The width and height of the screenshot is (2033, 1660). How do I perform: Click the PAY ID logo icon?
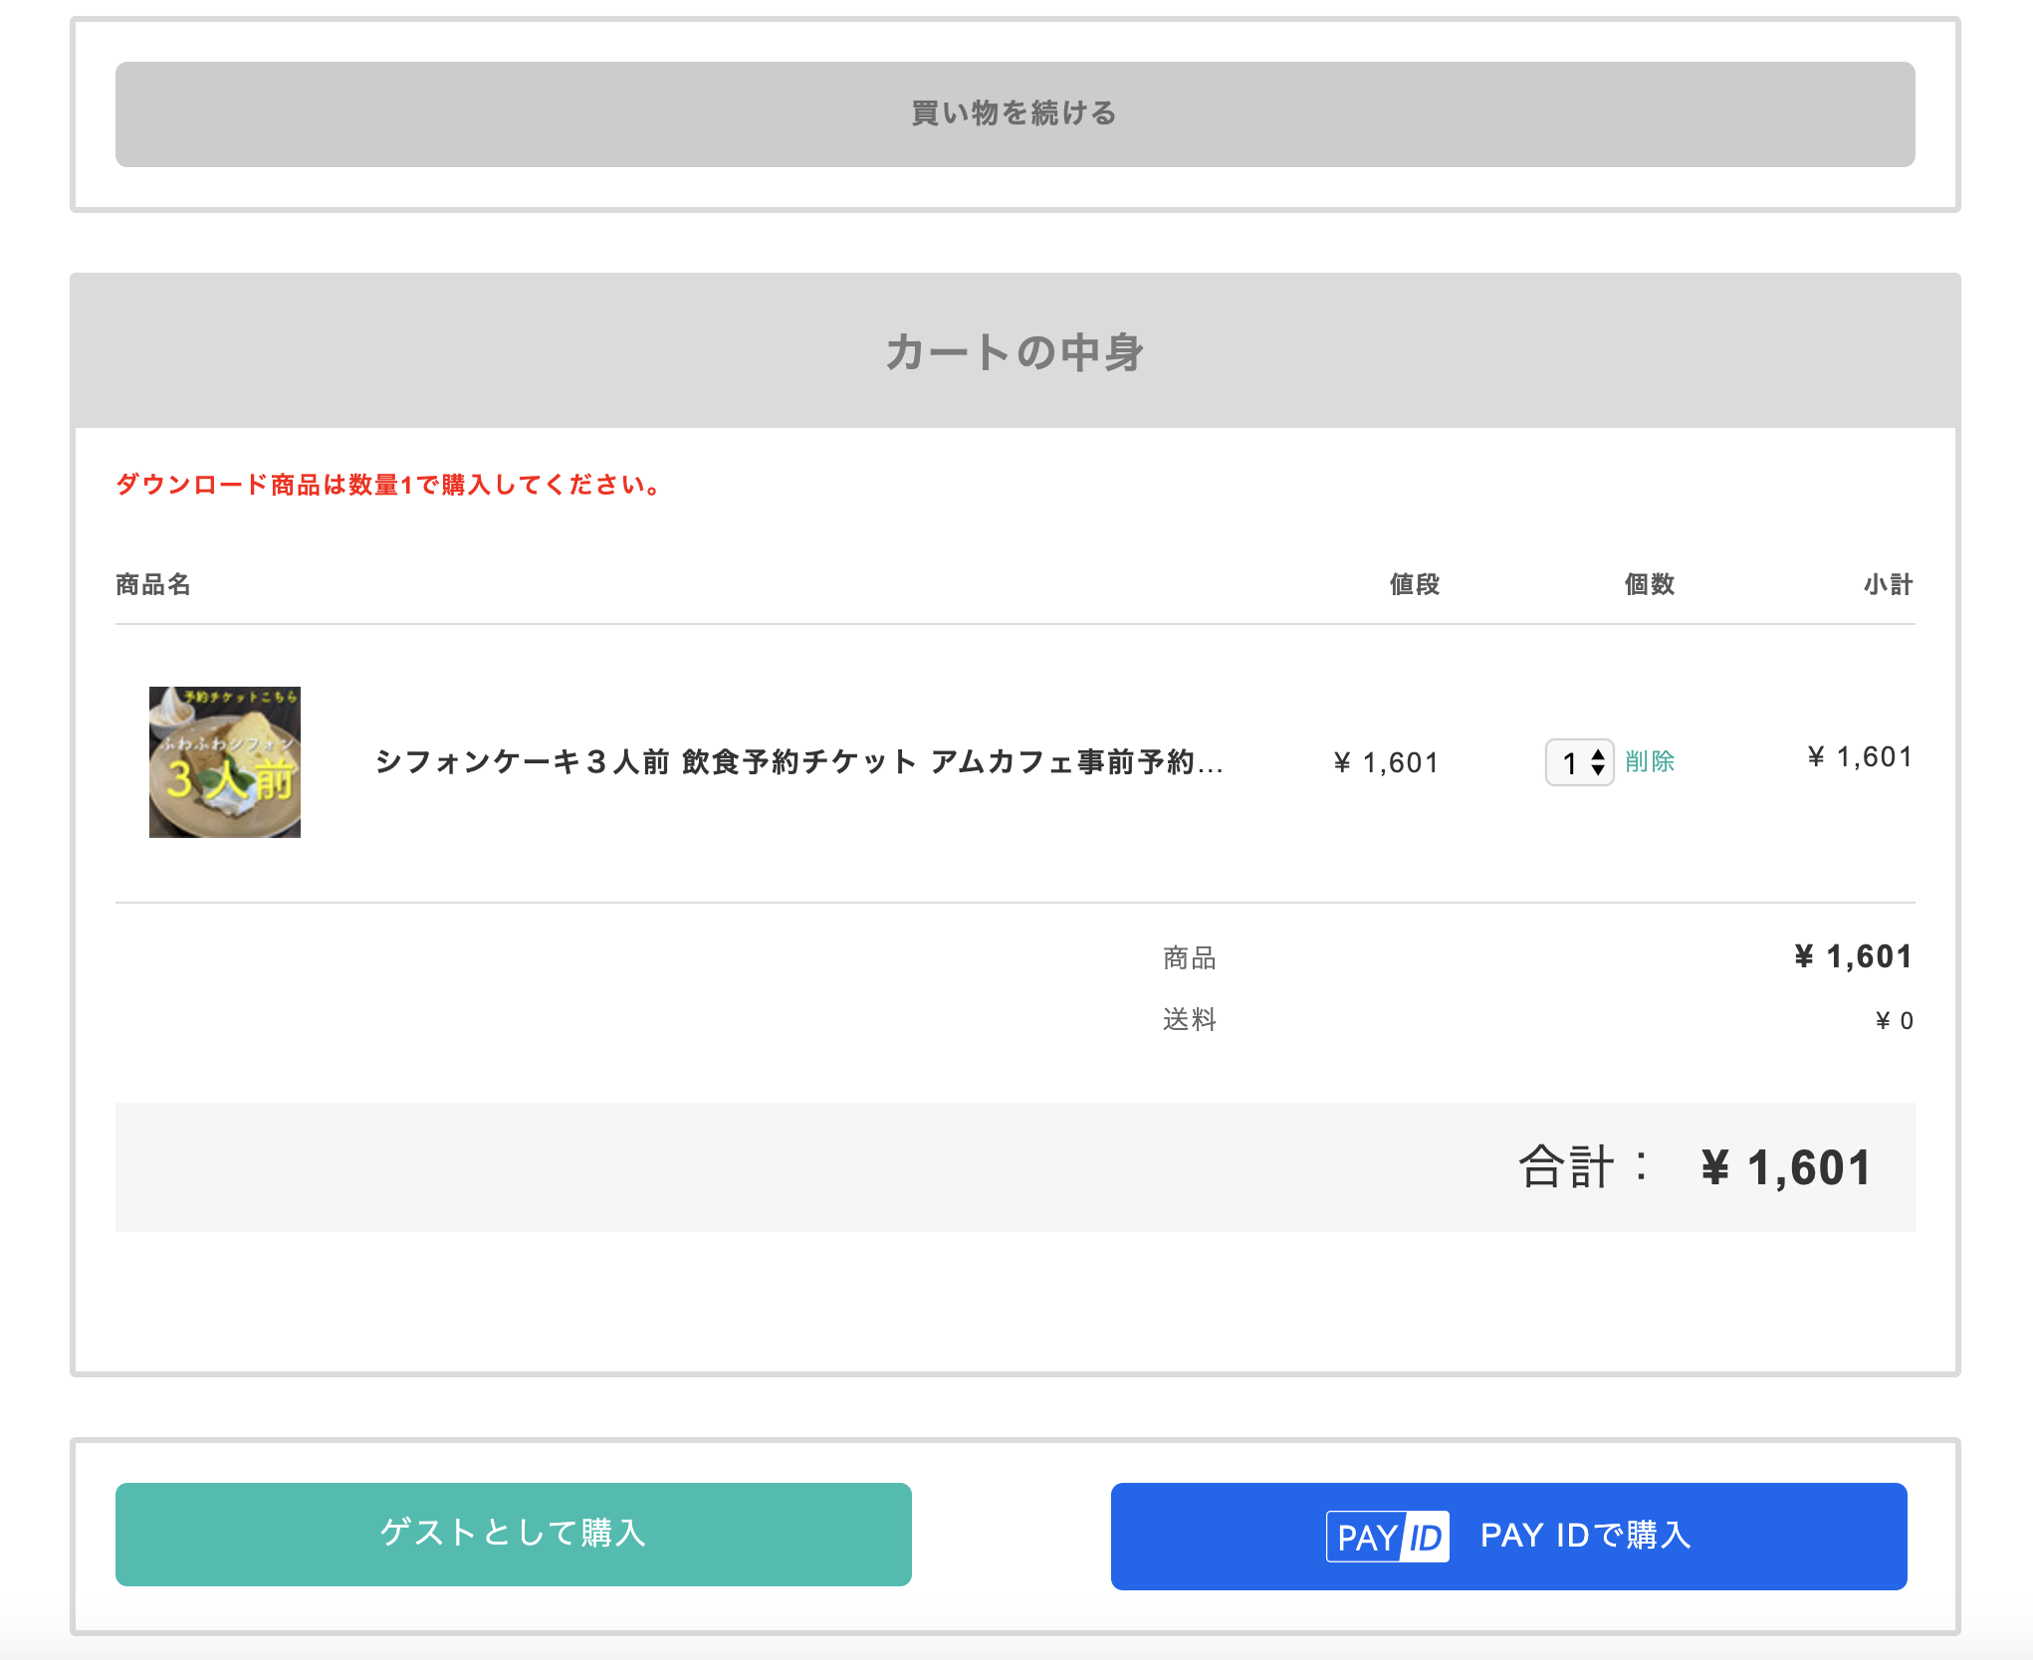tap(1387, 1537)
